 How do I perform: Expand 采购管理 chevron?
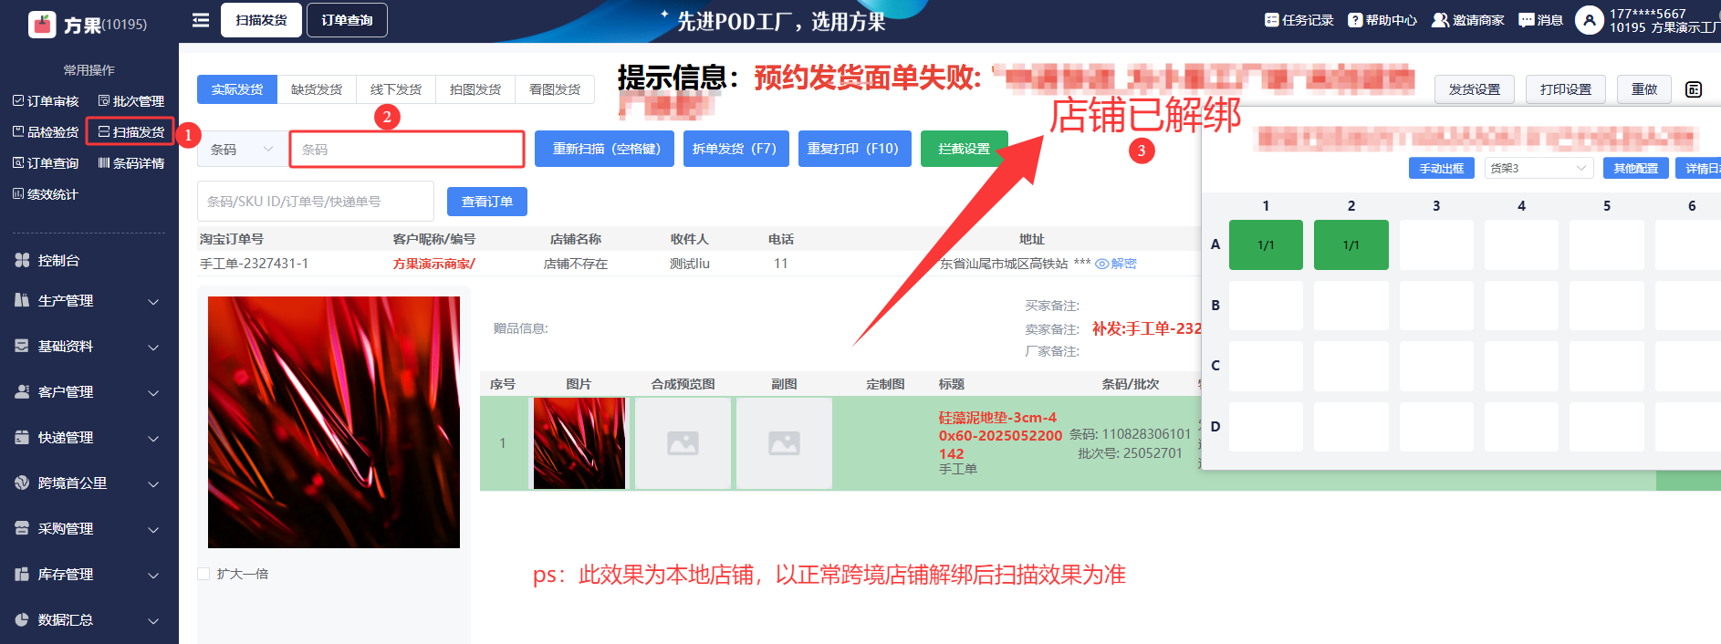[153, 530]
